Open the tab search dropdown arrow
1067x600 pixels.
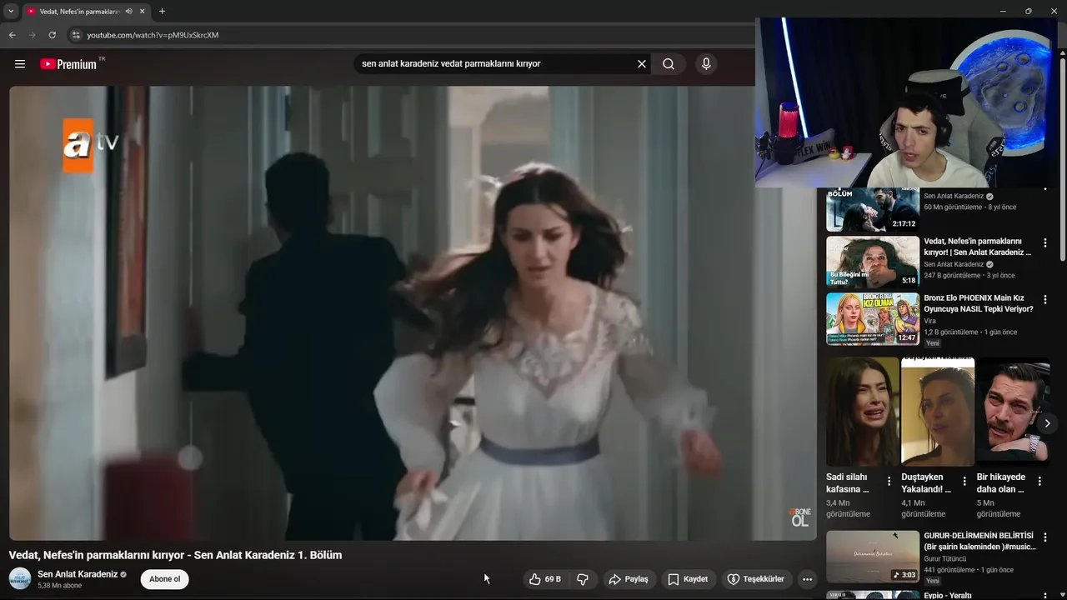11,12
